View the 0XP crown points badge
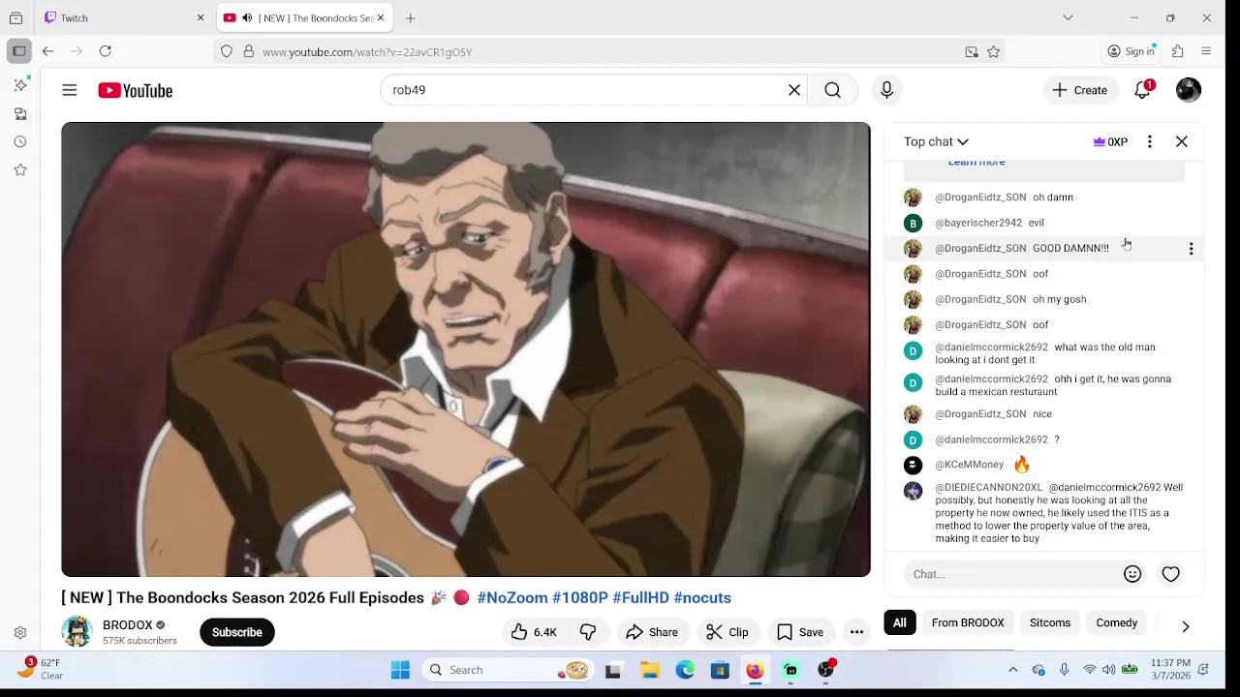The width and height of the screenshot is (1240, 697). pos(1110,141)
